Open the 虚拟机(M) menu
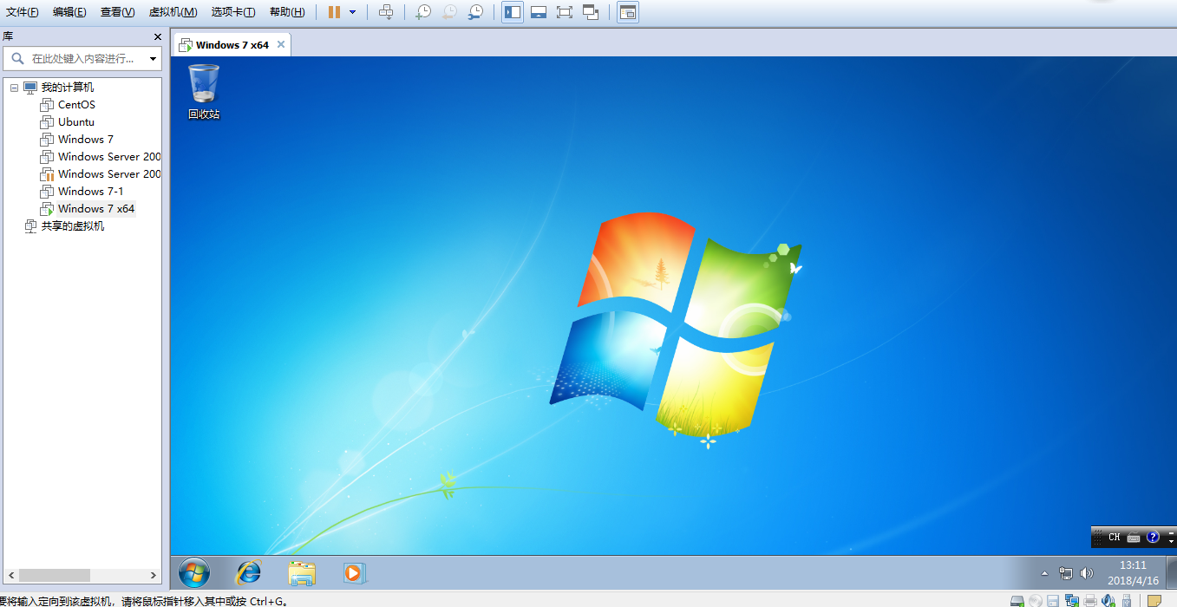Screen dimensions: 1177x607 [173, 12]
